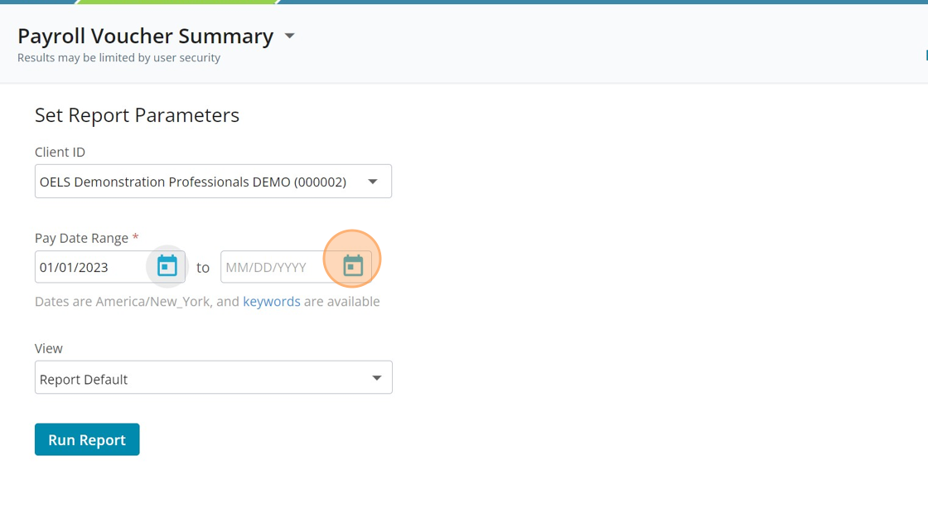
Task: Click the user security results notice
Action: coord(118,58)
